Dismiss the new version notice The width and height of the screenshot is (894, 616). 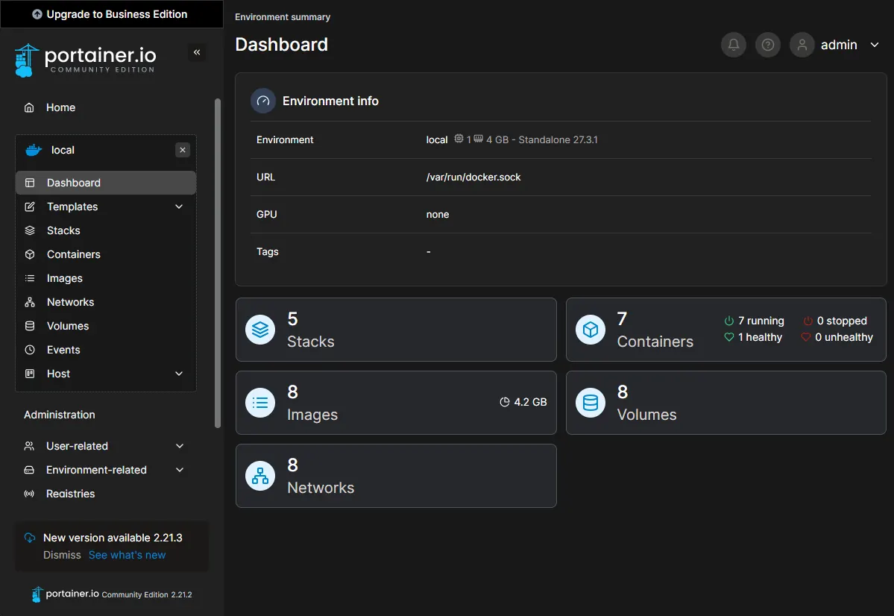62,555
